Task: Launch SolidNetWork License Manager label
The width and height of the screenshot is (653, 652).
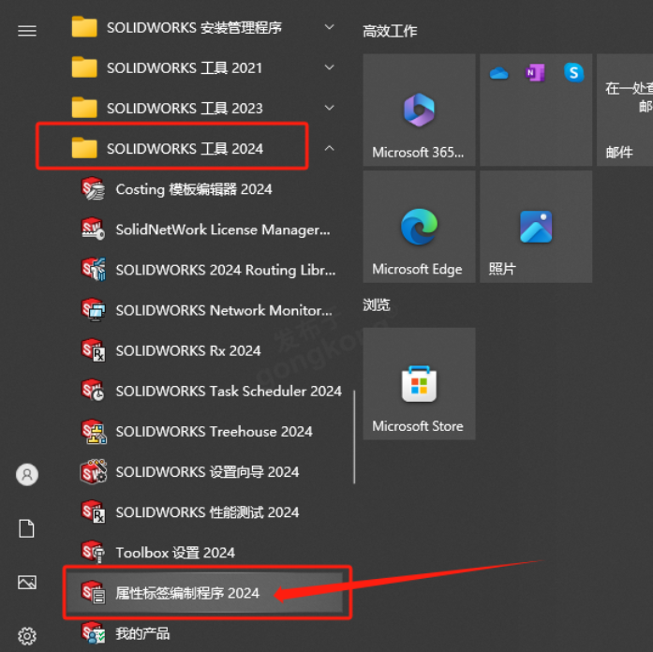Action: tap(223, 230)
